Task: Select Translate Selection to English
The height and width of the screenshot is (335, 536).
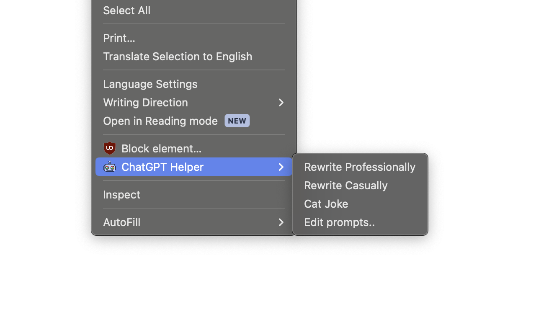Action: pos(178,56)
